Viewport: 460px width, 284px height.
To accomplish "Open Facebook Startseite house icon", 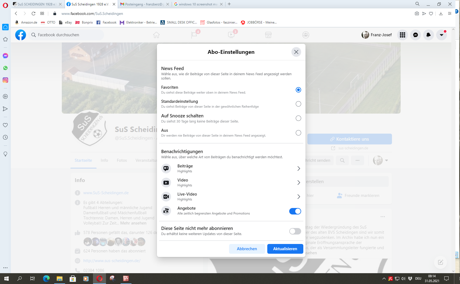I will [156, 35].
